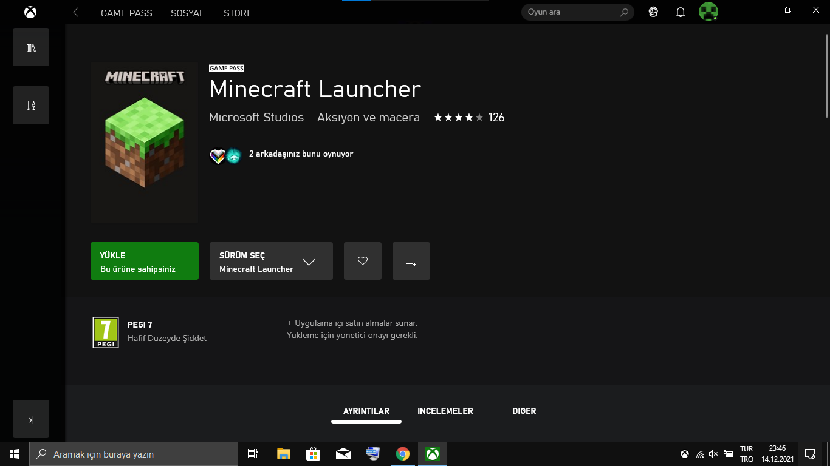Screen dimensions: 830x466
Task: Click the TUR TRQ language indicator
Action: [x=747, y=454]
